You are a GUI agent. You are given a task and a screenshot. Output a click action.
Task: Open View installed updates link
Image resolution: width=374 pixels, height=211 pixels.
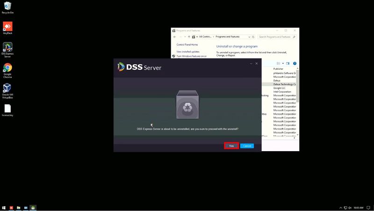[x=188, y=51]
